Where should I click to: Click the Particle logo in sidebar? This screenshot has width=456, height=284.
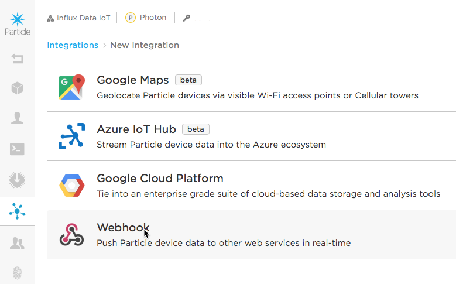(18, 24)
